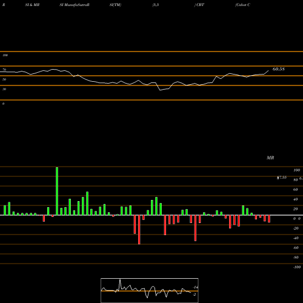Click the RSI axis label 50
Screen dimensions: 303x303
click(x=4, y=79)
